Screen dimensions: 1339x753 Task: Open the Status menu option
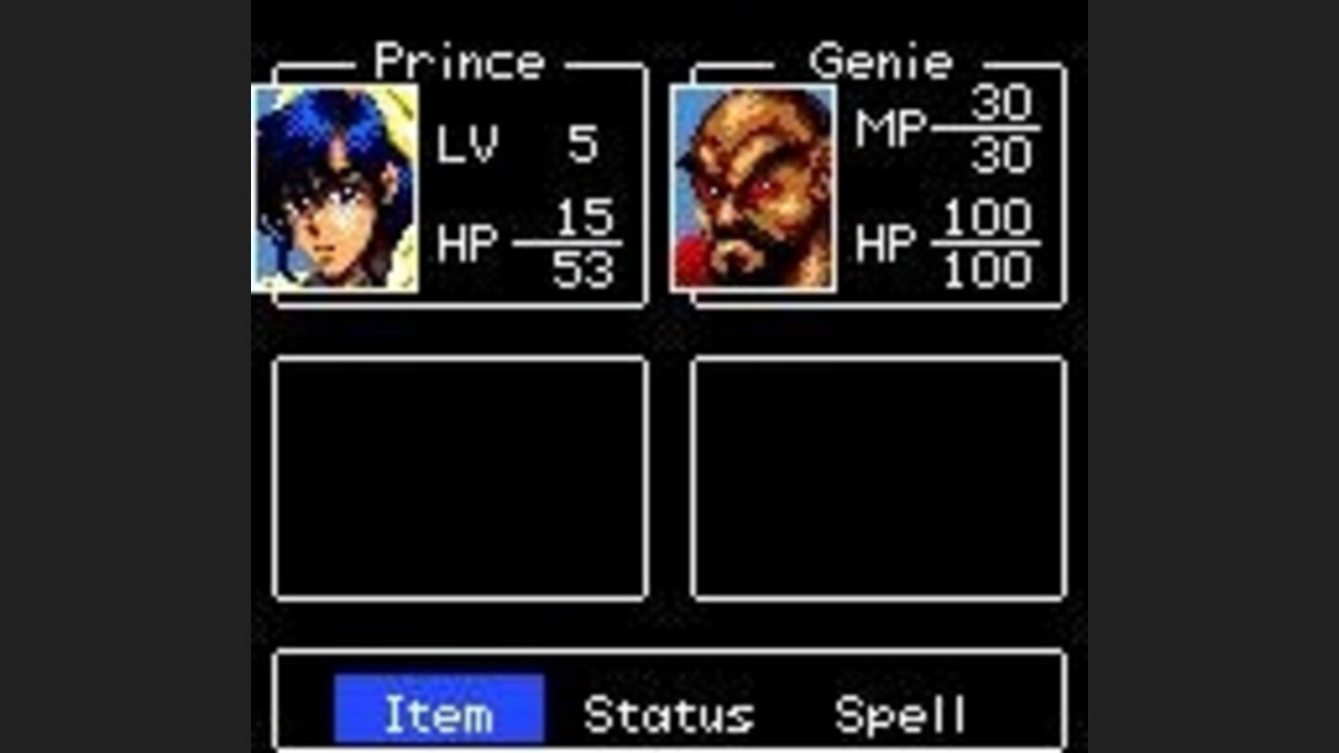669,715
